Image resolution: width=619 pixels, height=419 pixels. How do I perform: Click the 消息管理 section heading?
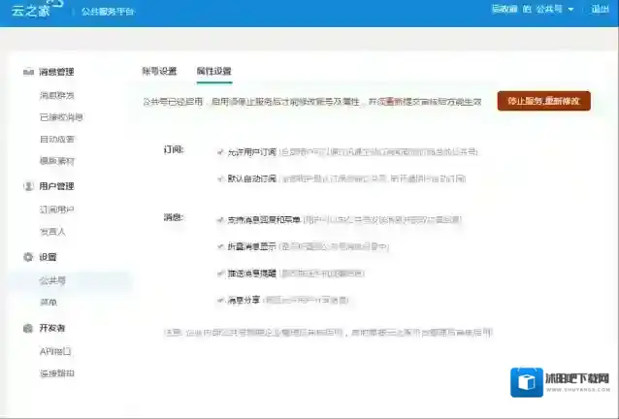tap(56, 72)
